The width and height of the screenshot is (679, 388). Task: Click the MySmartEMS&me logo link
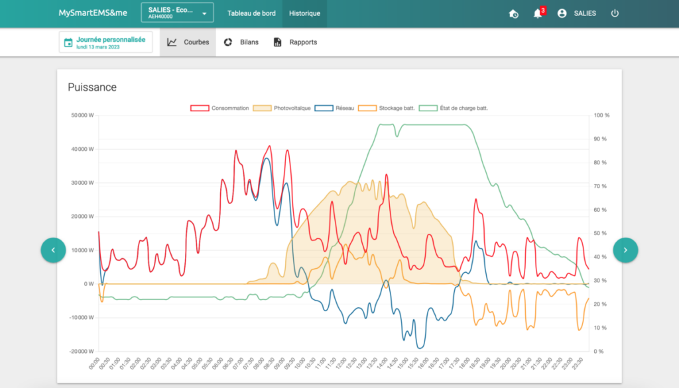[x=93, y=13]
